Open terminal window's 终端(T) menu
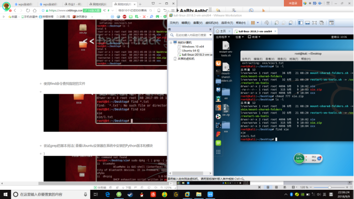This screenshot has width=354, height=199. click(x=294, y=59)
